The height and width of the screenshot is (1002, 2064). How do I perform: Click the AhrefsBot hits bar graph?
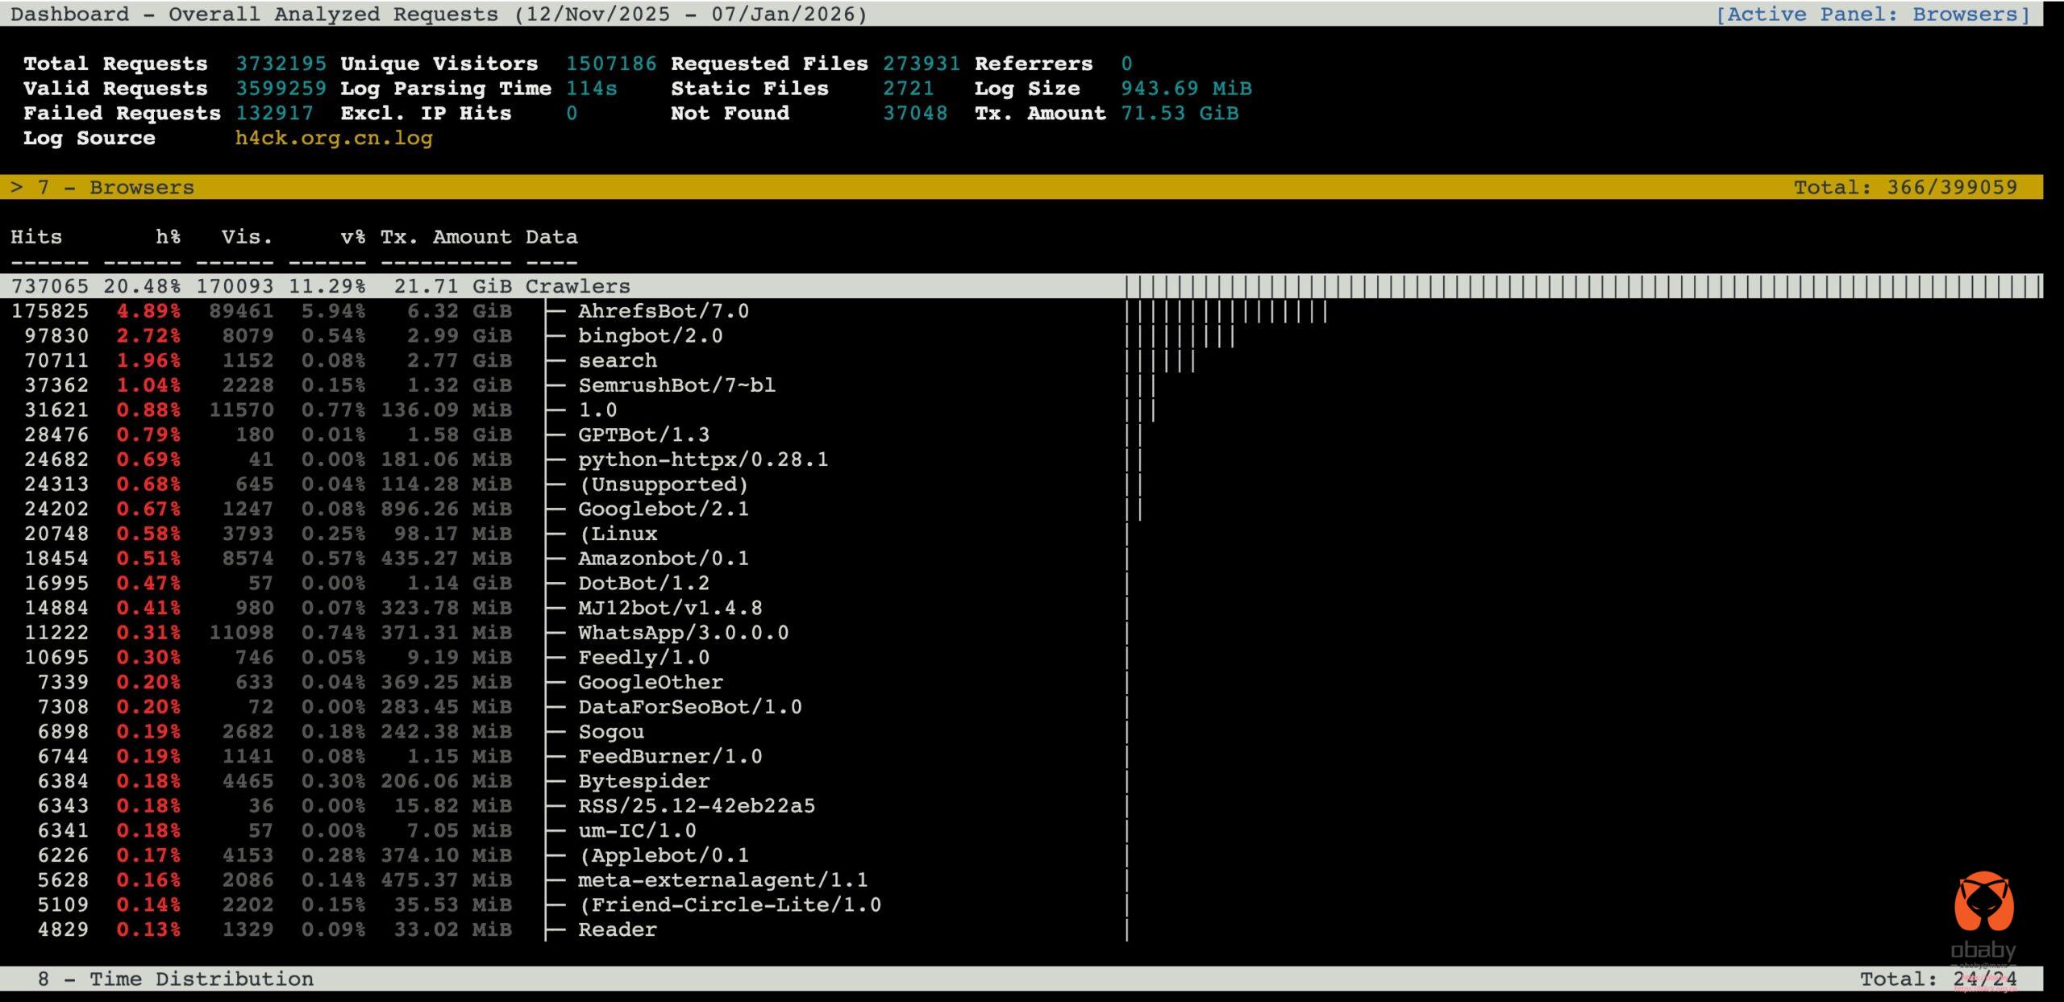coord(1225,311)
